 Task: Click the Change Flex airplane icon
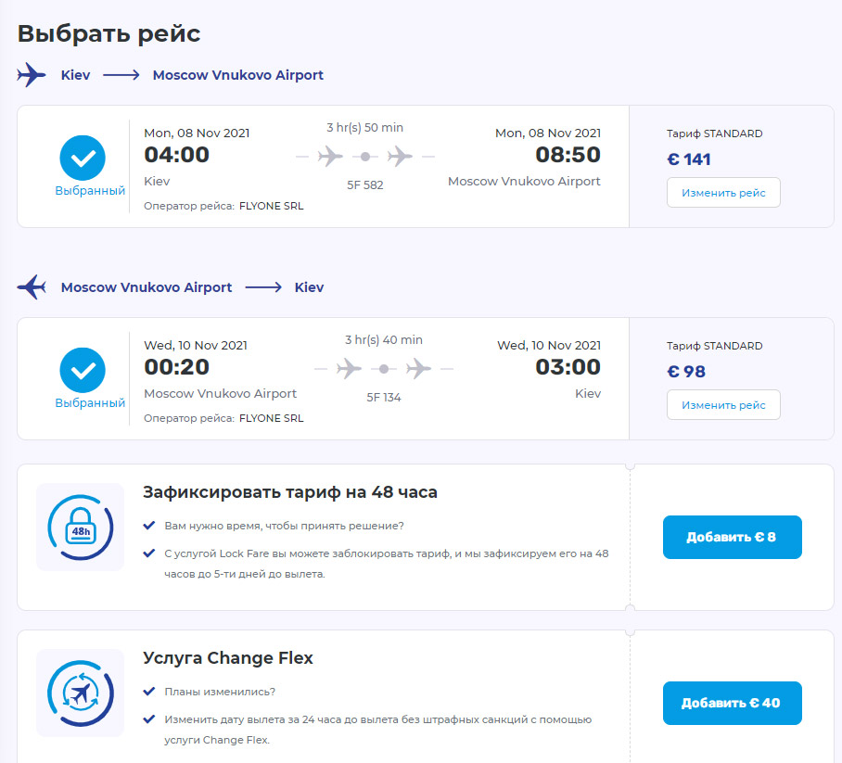[80, 693]
